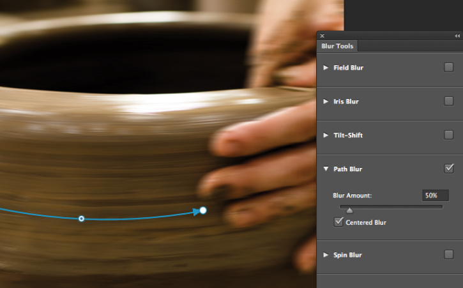Click the Iris Blur label
The height and width of the screenshot is (288, 463).
point(346,102)
